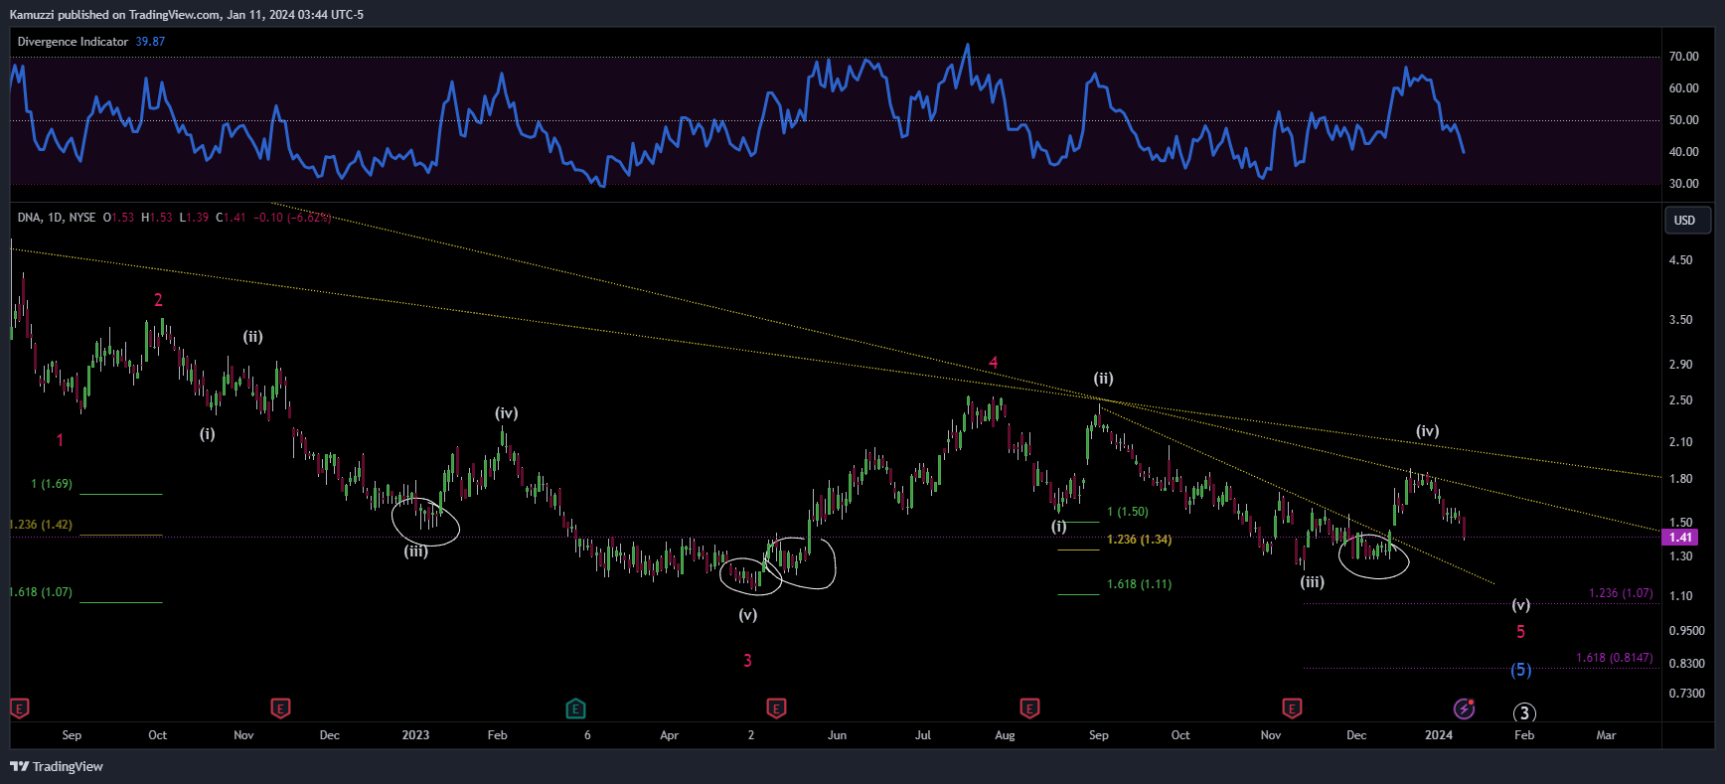Click the 70.00 level on the indicator axis
The width and height of the screenshot is (1725, 784).
(1683, 57)
